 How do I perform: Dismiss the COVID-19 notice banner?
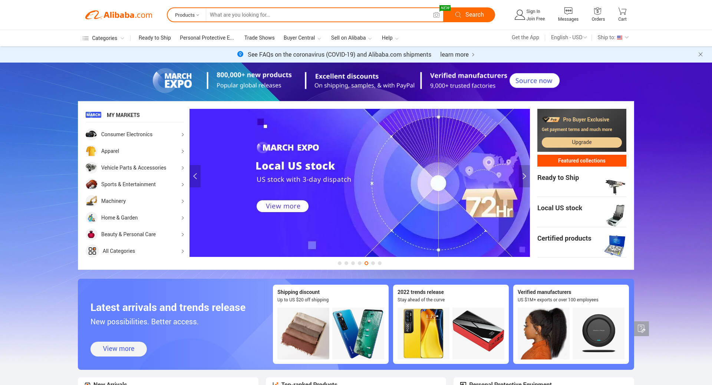(x=701, y=54)
